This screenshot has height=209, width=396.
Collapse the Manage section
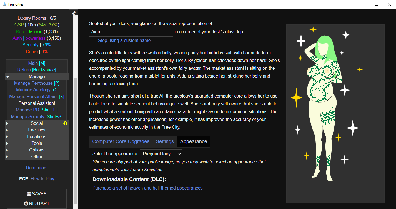tap(37, 77)
